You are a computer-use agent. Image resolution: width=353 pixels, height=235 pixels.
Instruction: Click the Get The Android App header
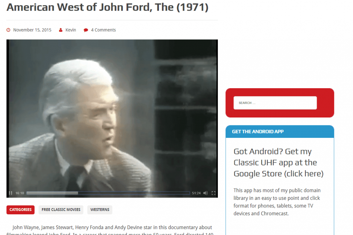click(x=258, y=132)
